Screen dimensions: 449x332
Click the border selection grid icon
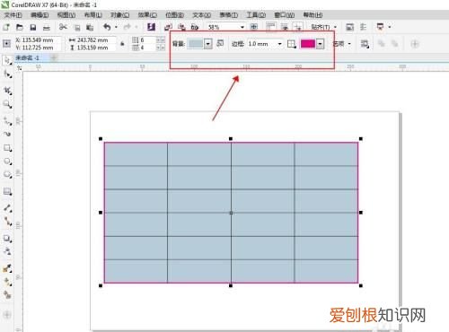click(292, 44)
